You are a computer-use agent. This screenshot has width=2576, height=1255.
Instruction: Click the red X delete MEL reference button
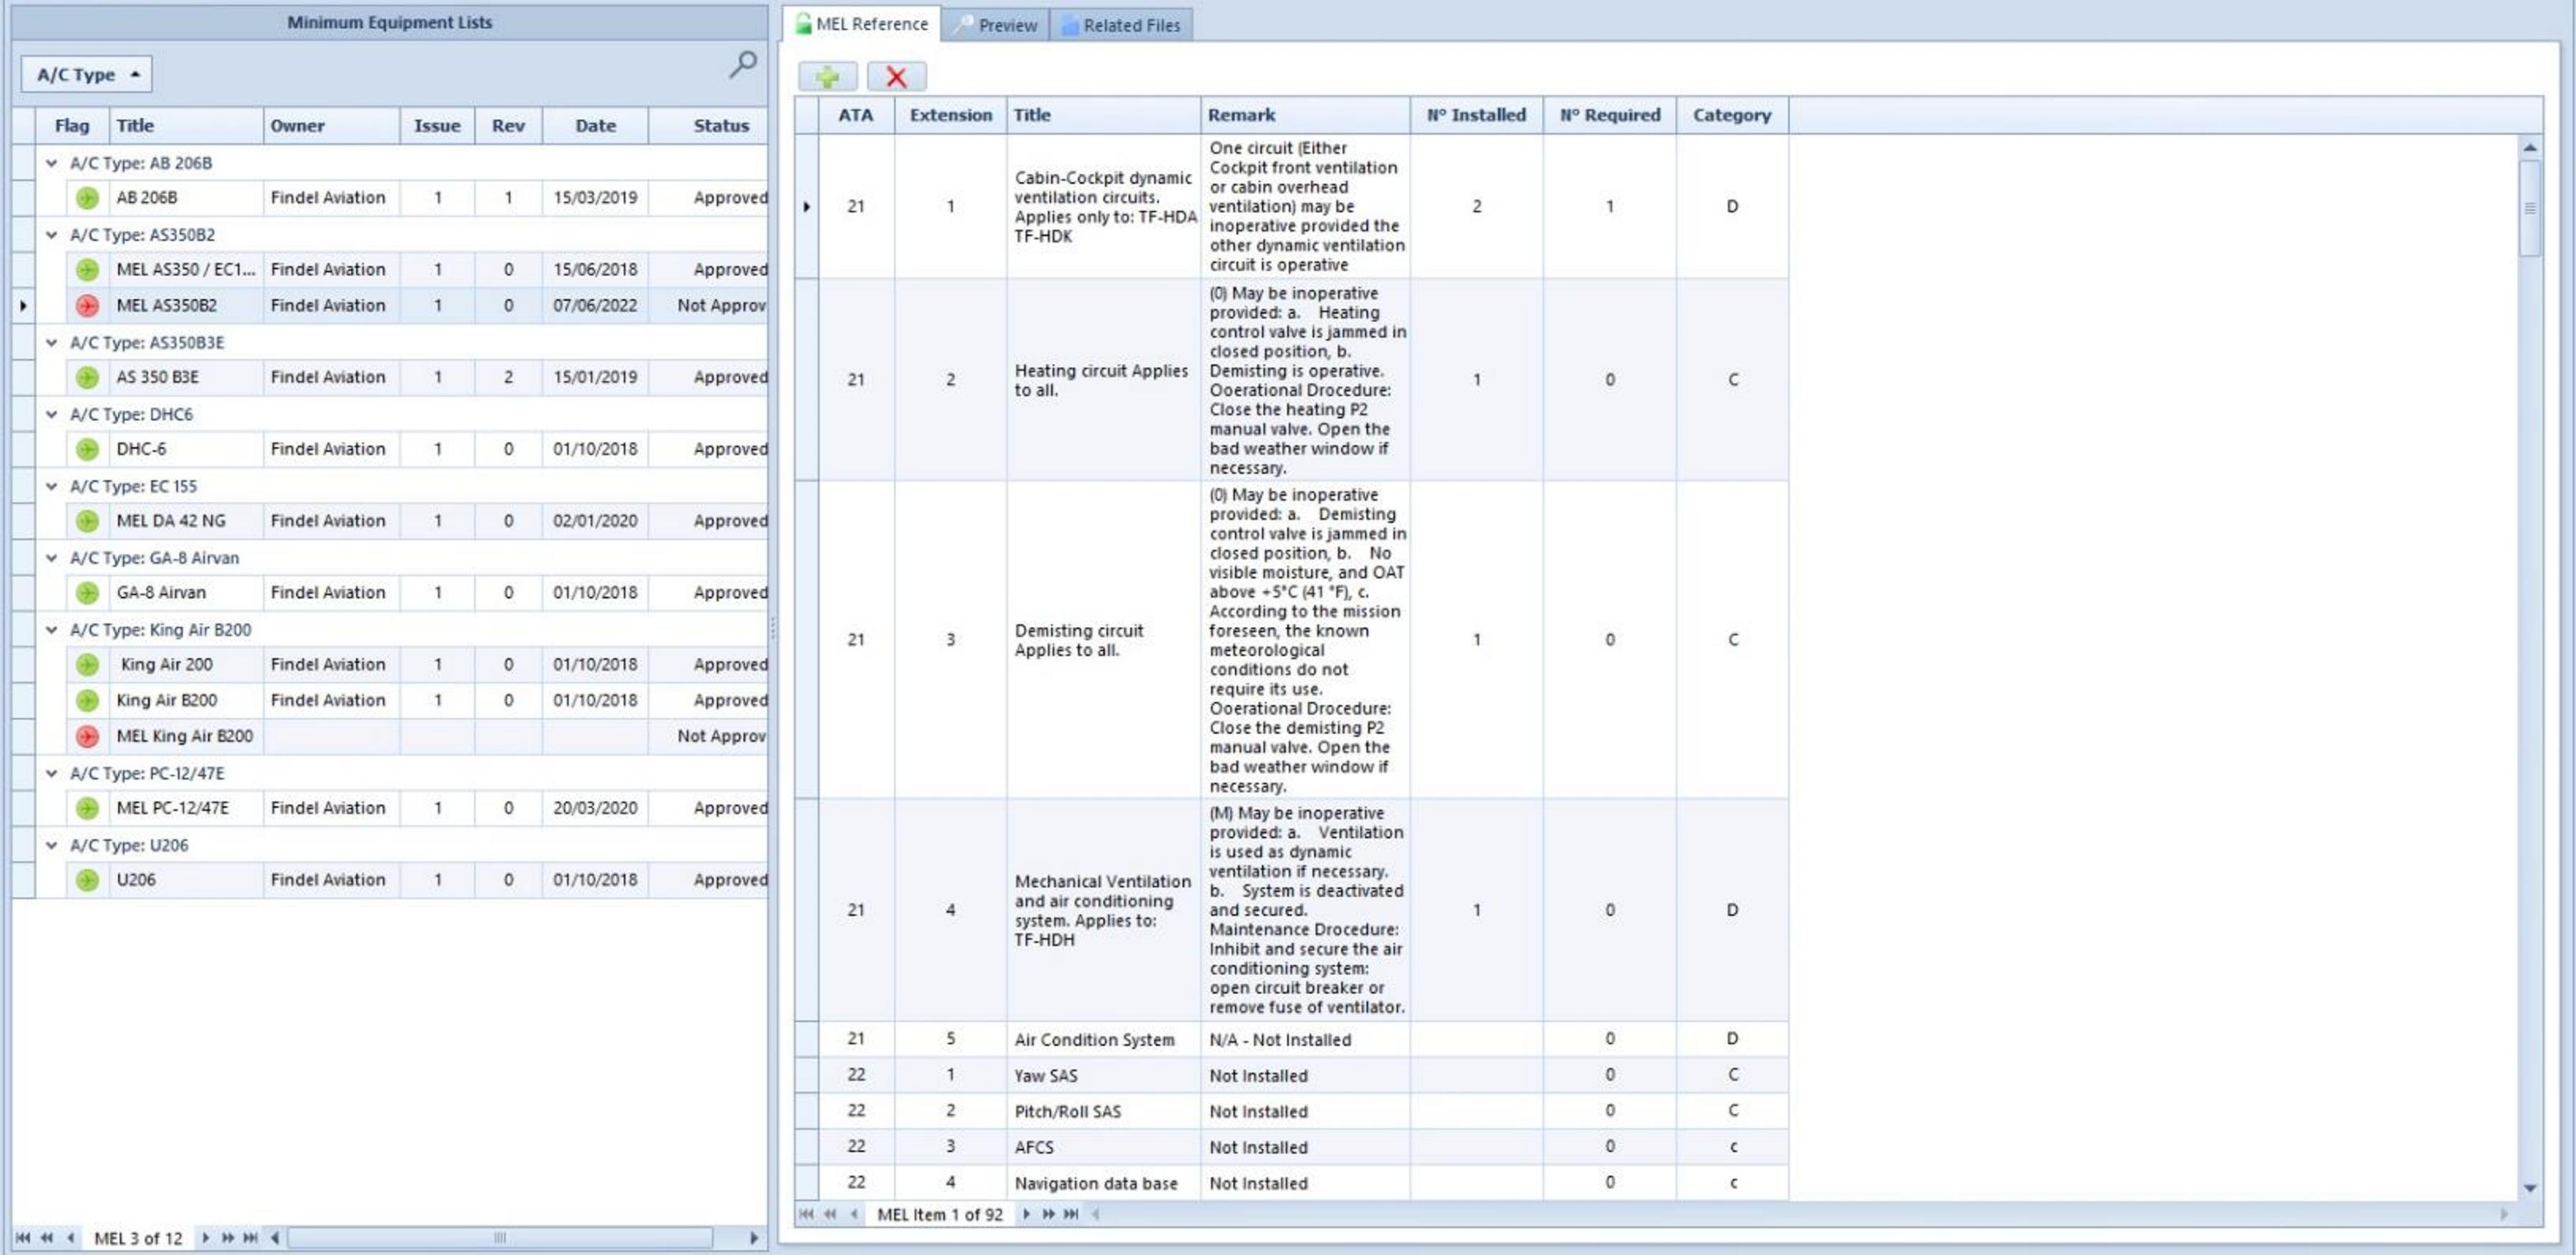896,76
